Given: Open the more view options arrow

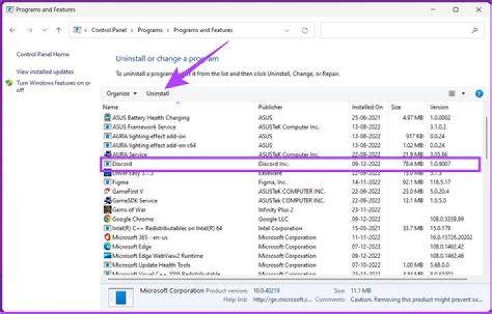Looking at the screenshot, I should pyautogui.click(x=463, y=94).
